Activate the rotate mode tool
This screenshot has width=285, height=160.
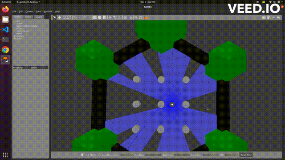coord(64,17)
